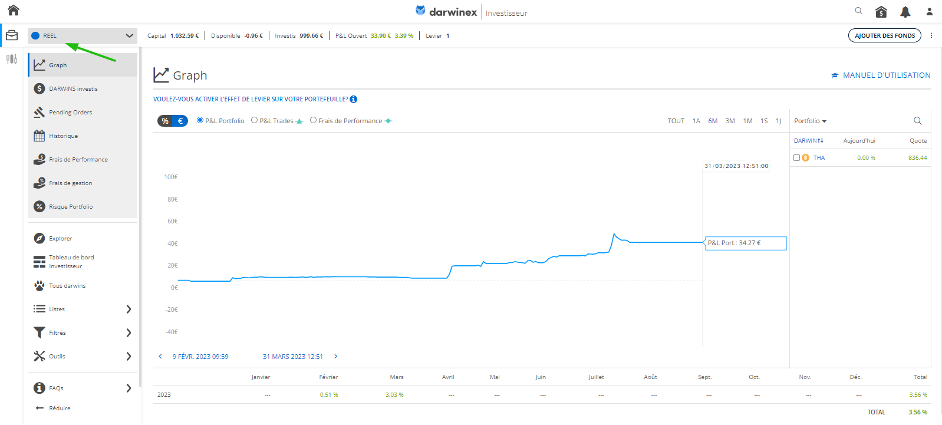Select the Frais de Performance radio button
Image resolution: width=942 pixels, height=425 pixels.
pyautogui.click(x=314, y=120)
